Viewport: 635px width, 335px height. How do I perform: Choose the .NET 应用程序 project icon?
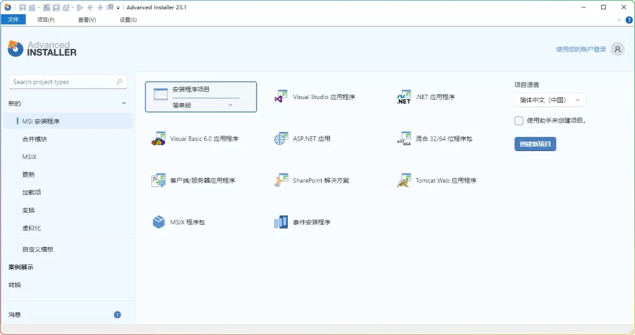click(404, 97)
